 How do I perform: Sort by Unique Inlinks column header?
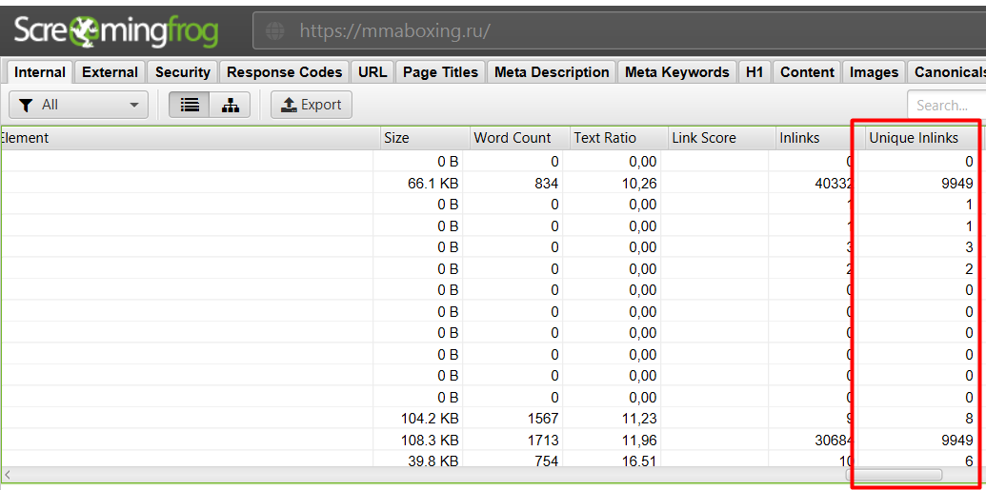coord(913,138)
